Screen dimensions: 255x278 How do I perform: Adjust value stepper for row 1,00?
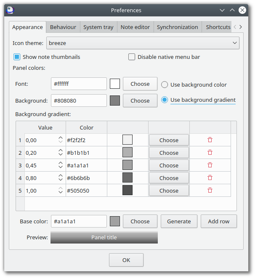(x=61, y=190)
